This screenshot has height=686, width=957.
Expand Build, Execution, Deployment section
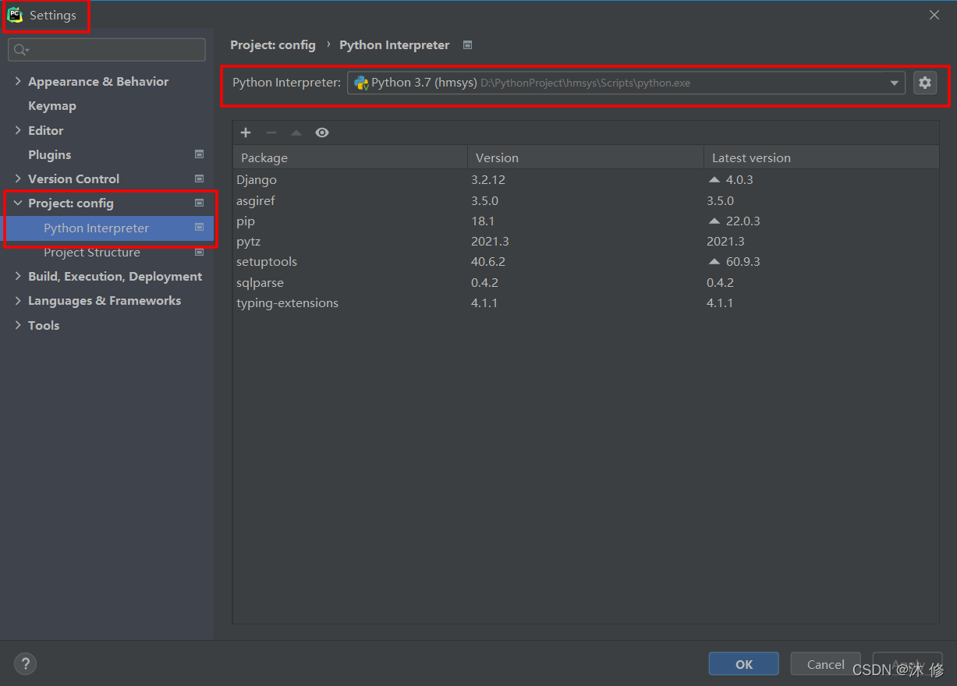tap(18, 276)
